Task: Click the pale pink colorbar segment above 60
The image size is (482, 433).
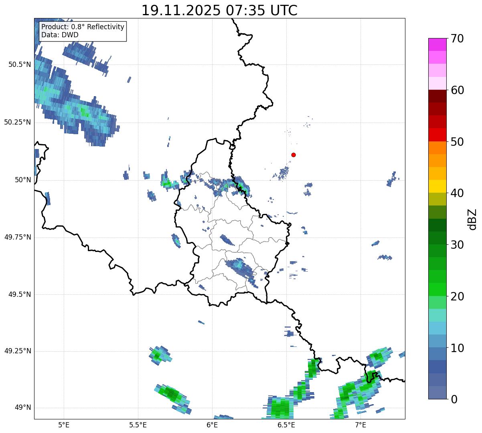Action: [x=437, y=83]
